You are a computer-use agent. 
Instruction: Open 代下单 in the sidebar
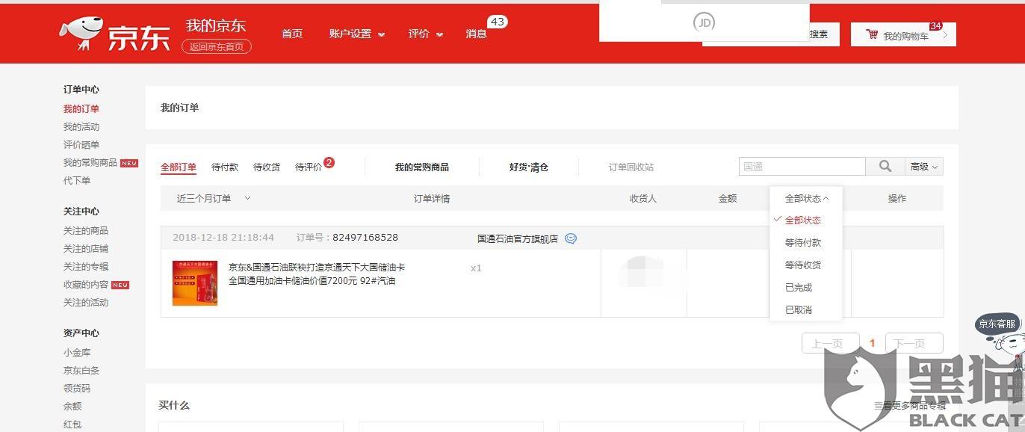coord(77,180)
